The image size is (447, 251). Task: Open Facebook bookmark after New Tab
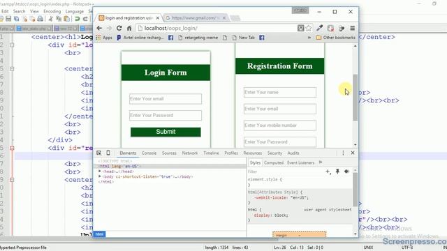[261, 38]
